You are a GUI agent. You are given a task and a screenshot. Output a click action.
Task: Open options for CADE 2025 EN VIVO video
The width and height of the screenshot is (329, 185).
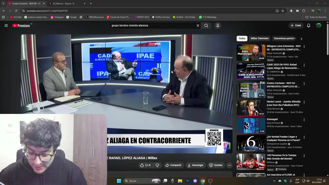pyautogui.click(x=304, y=65)
